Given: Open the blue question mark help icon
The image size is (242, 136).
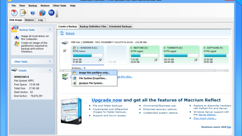Looking at the screenshot, I should pos(33,13).
